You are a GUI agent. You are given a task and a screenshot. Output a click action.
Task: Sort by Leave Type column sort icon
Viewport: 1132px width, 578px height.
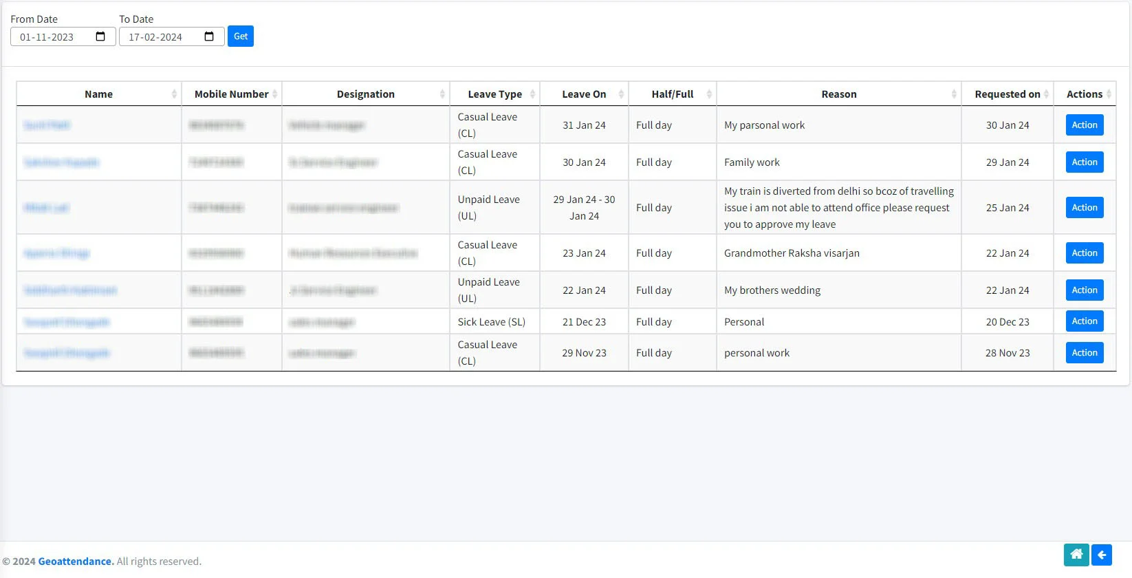pyautogui.click(x=532, y=94)
